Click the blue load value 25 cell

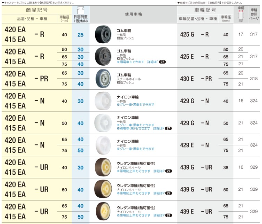[x=80, y=35]
